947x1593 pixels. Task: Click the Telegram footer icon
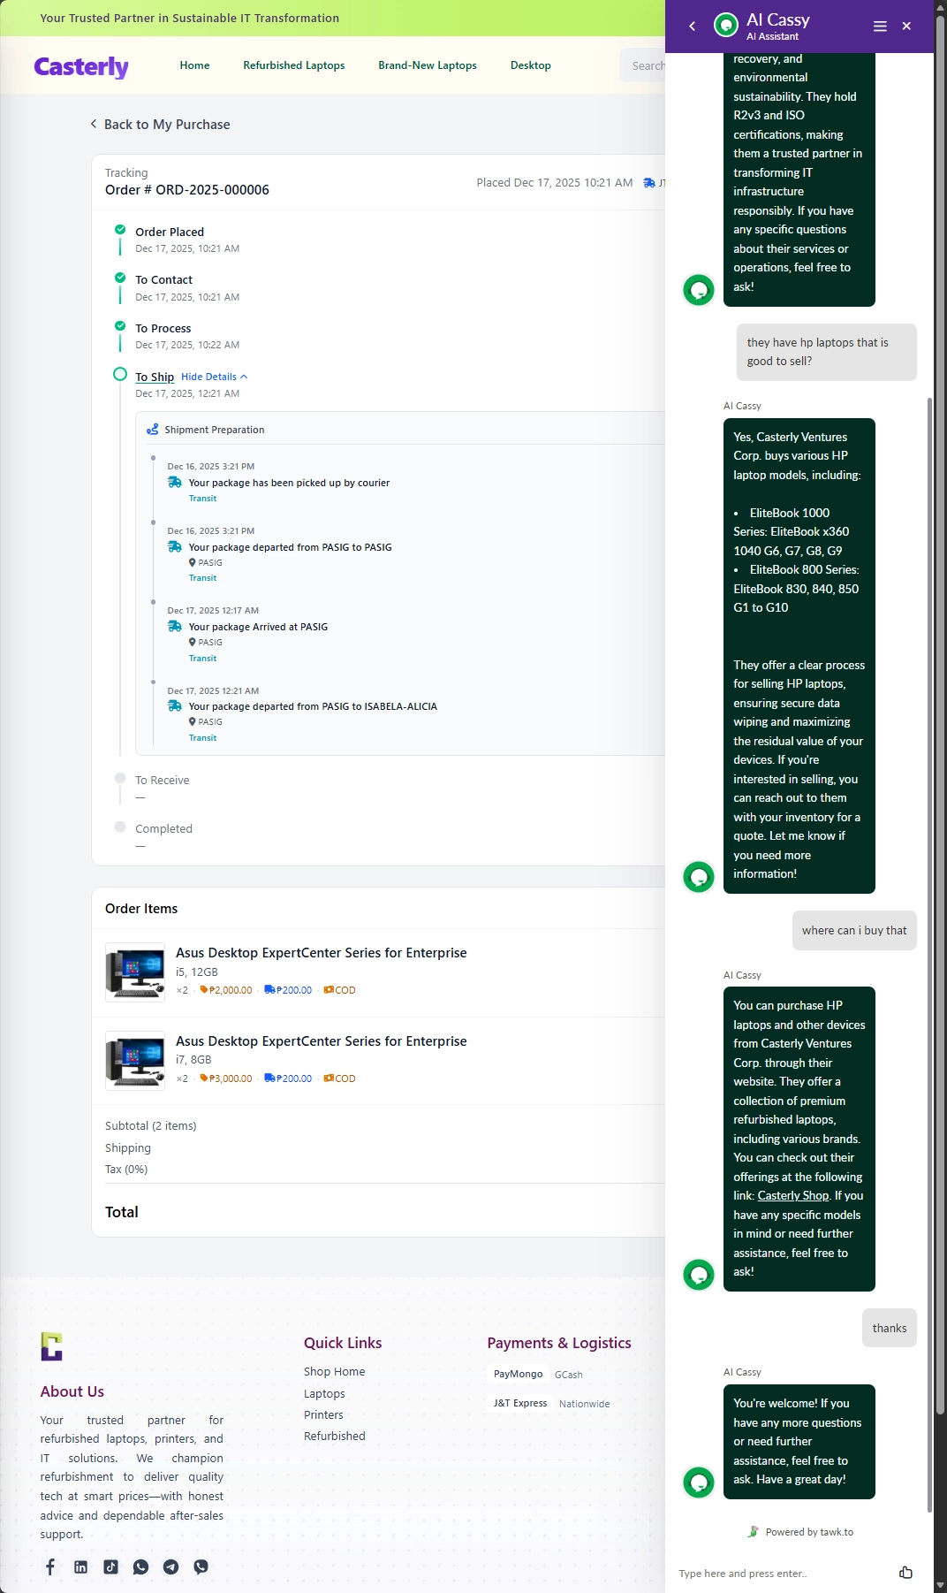pyautogui.click(x=170, y=1567)
